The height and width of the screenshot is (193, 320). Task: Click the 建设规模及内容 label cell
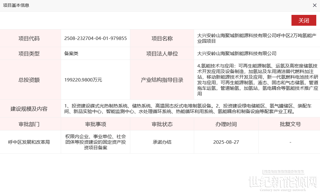(29, 109)
